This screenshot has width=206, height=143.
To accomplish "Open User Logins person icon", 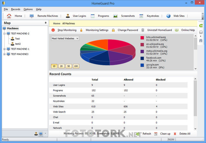I will [68, 16].
